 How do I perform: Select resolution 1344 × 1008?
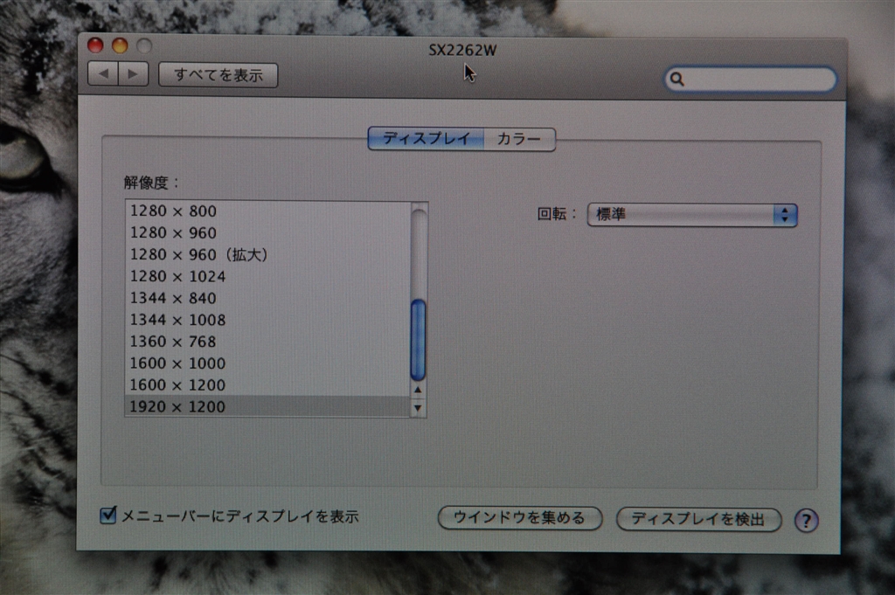(267, 320)
